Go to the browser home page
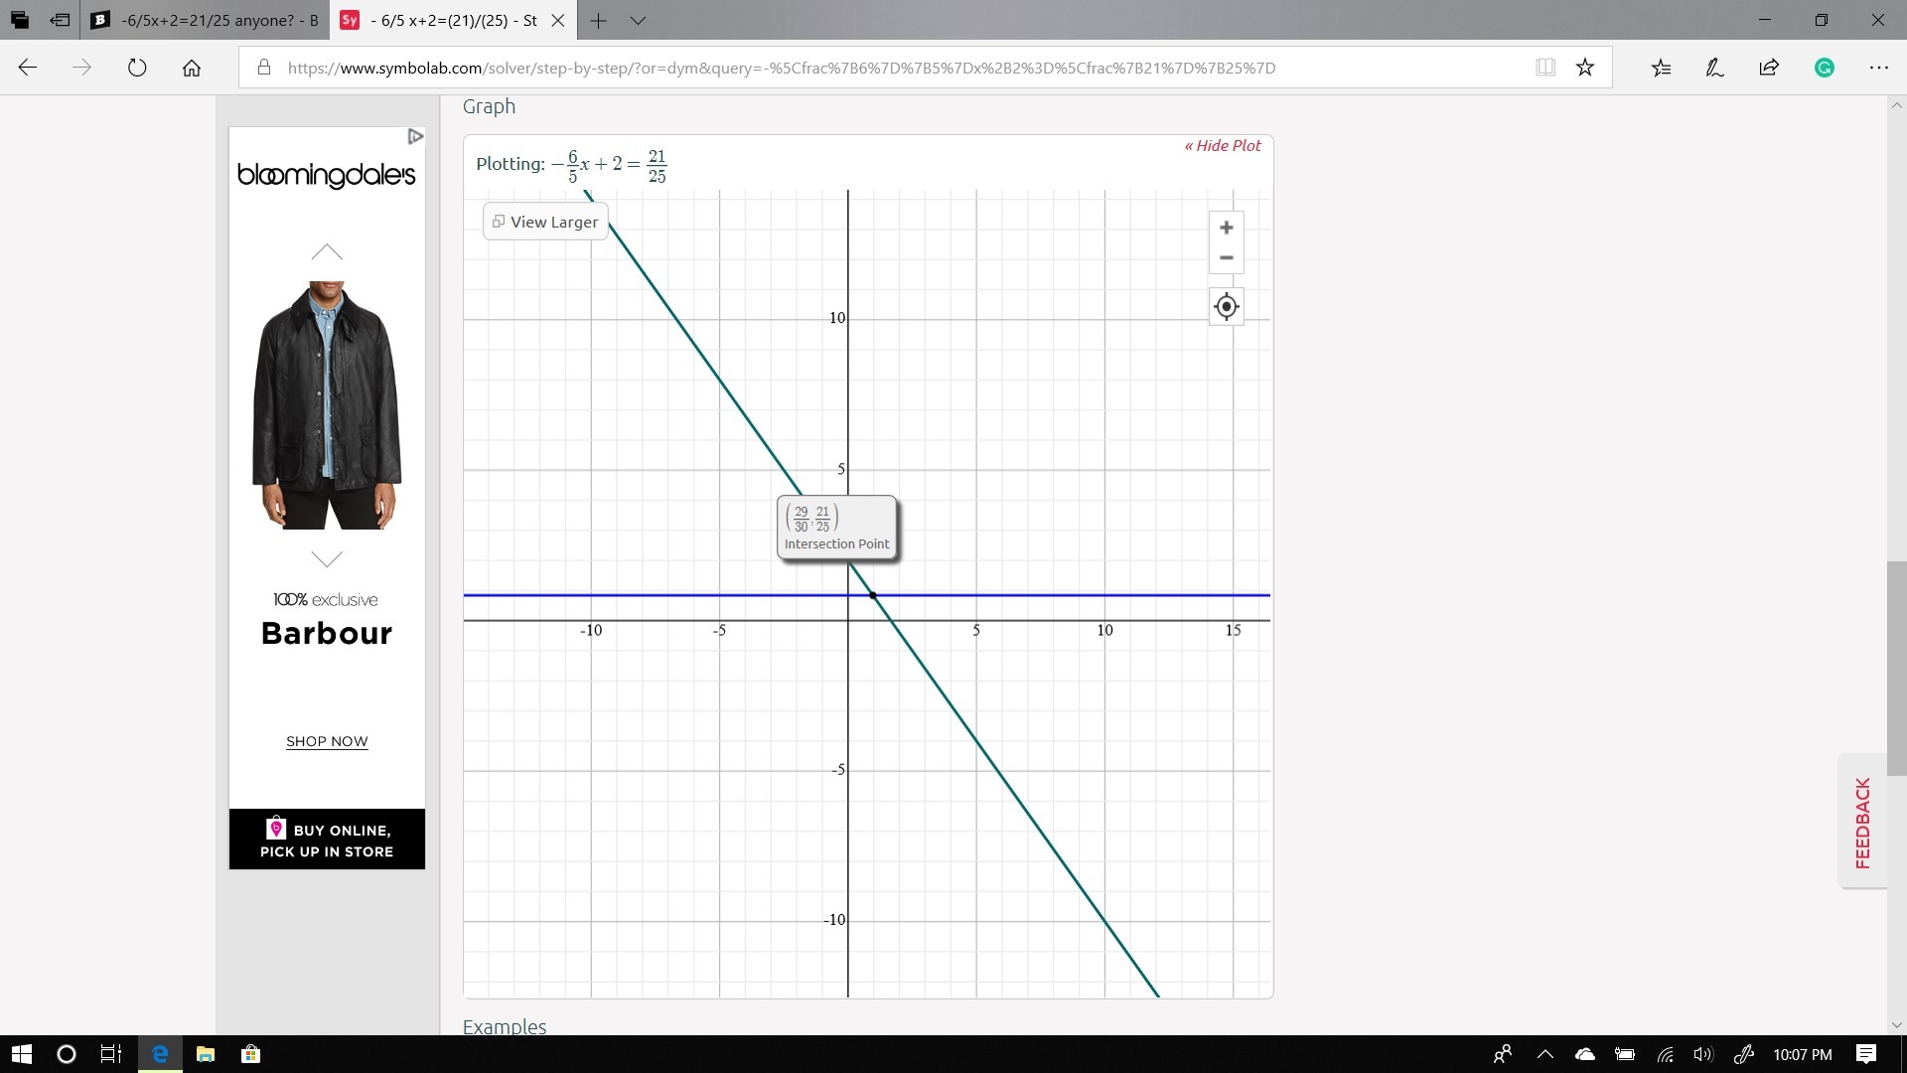The height and width of the screenshot is (1073, 1907). click(192, 68)
